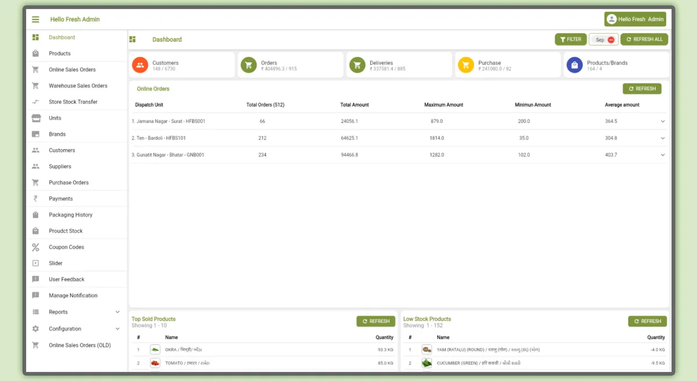Expand Jamana Nagar Surat dispatch row

click(x=663, y=121)
